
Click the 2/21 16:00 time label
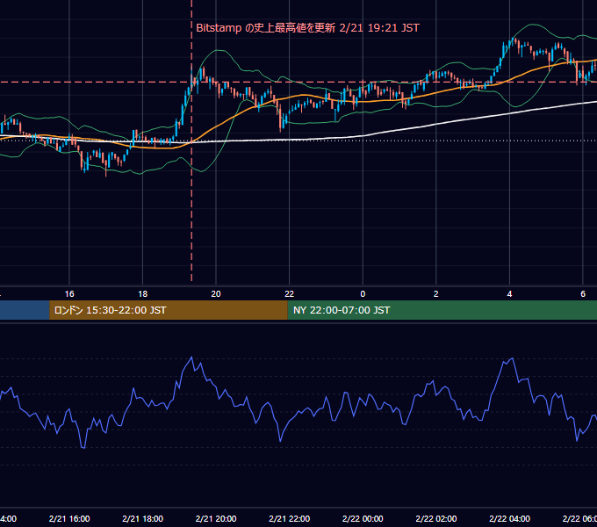[x=69, y=518]
